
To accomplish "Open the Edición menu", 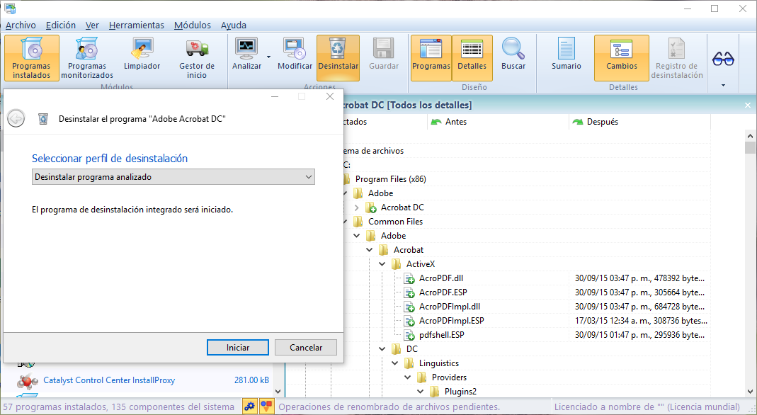I will (61, 25).
